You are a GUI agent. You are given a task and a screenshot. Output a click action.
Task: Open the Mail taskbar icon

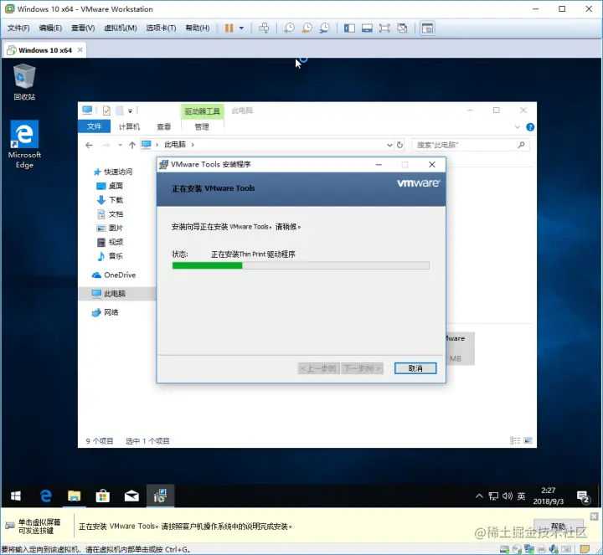[131, 496]
